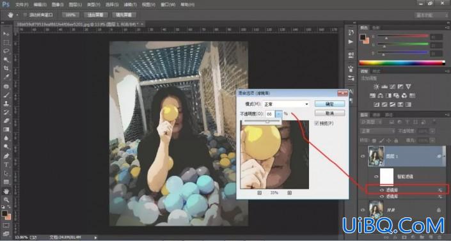Viewport: 451px width, 241px height.
Task: Add an Invert adjustment
Action: click(377, 104)
